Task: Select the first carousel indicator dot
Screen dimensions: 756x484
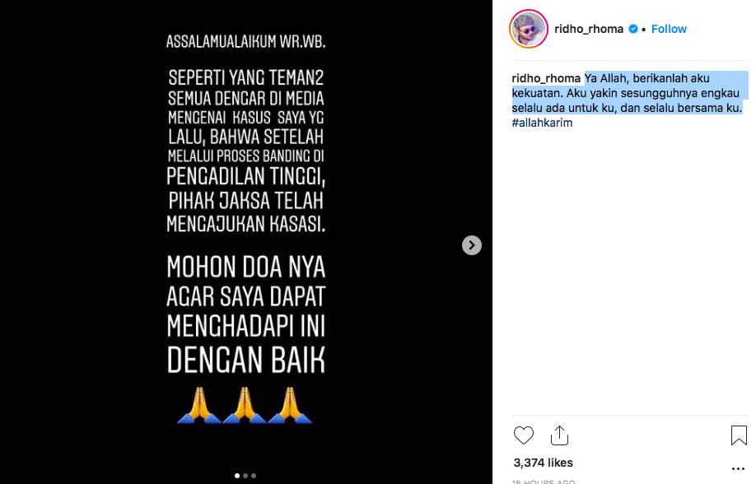Action: [236, 476]
